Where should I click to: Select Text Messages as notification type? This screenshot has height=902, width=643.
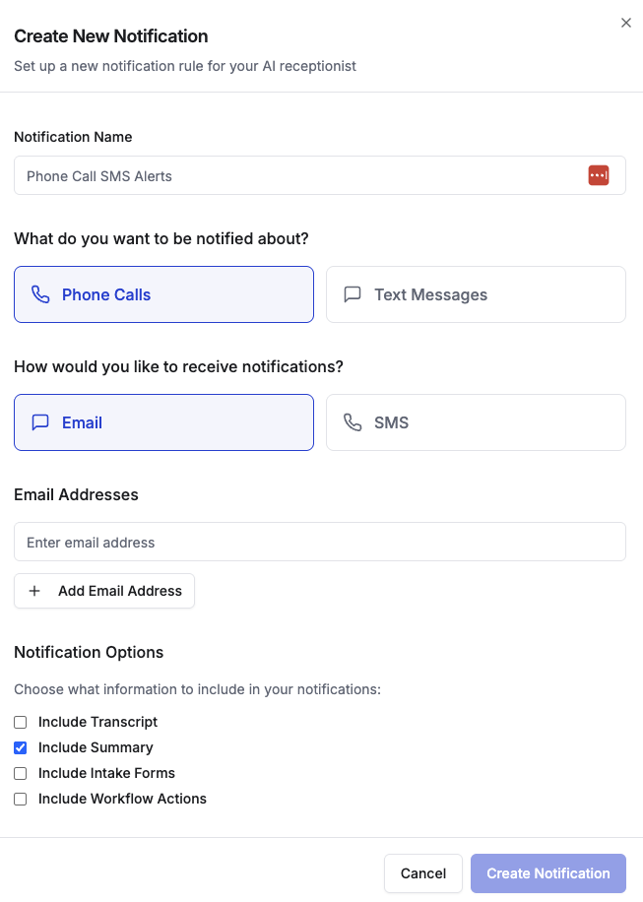(x=476, y=294)
